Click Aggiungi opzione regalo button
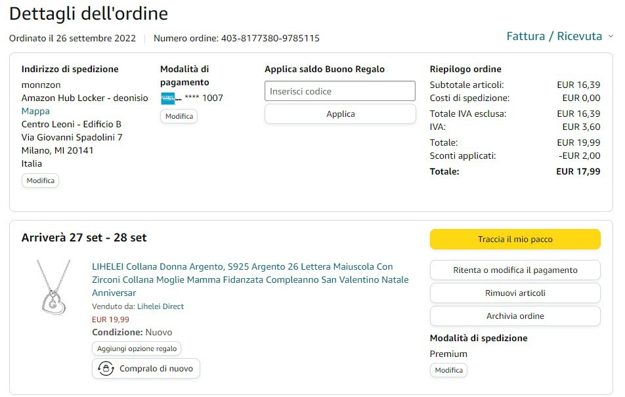This screenshot has height=397, width=625. 137,348
